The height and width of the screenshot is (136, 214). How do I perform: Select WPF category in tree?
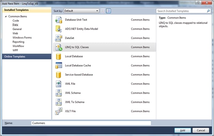15,50
